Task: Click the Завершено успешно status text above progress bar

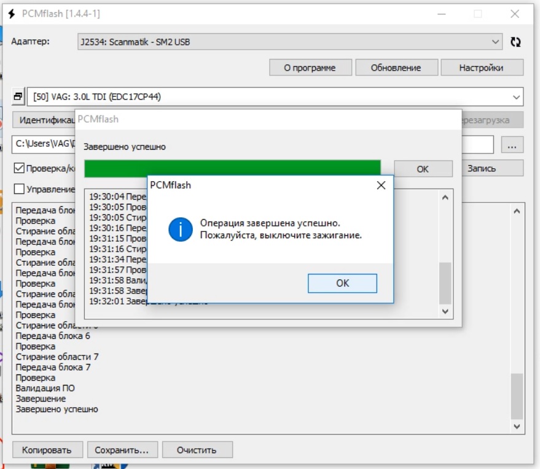Action: tap(125, 147)
